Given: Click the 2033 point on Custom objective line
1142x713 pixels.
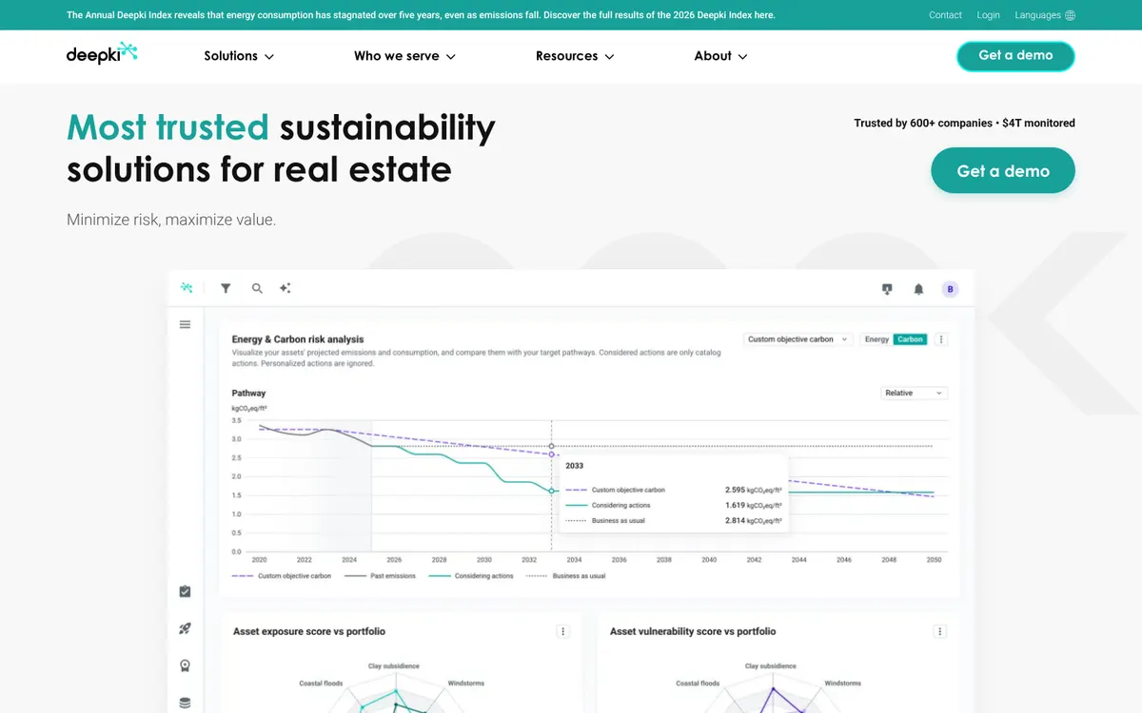Looking at the screenshot, I should pos(552,454).
